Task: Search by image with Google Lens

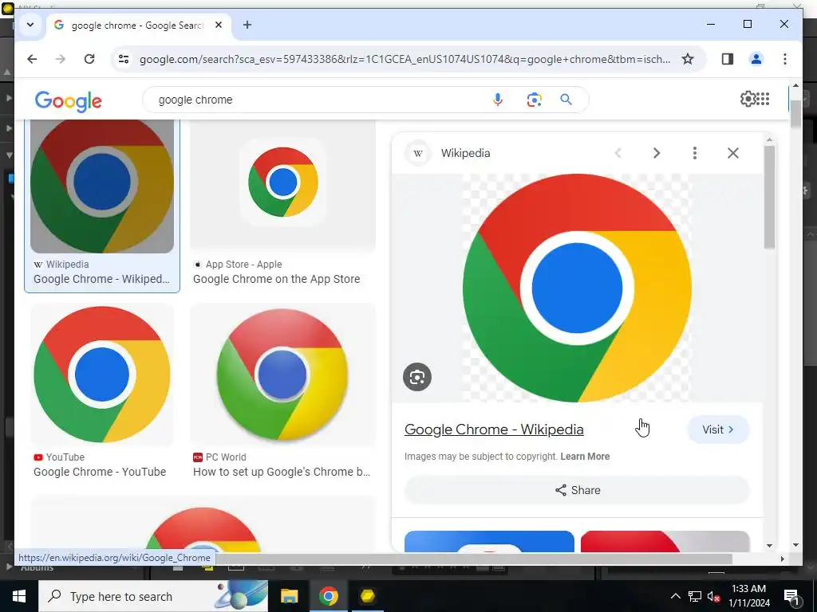Action: [x=534, y=100]
